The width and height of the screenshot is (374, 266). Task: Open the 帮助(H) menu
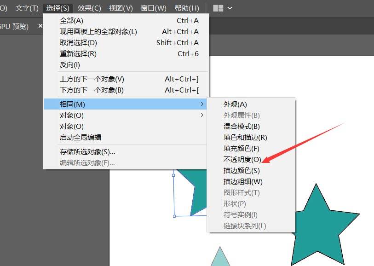click(187, 8)
